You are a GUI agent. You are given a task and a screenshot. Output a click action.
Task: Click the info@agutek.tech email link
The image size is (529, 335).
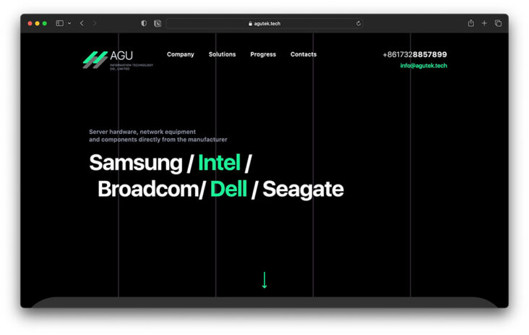point(423,66)
